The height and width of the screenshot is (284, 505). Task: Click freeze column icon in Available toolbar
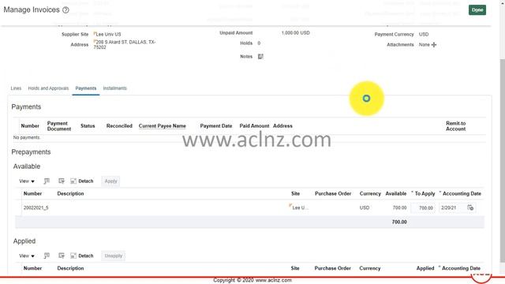62,181
